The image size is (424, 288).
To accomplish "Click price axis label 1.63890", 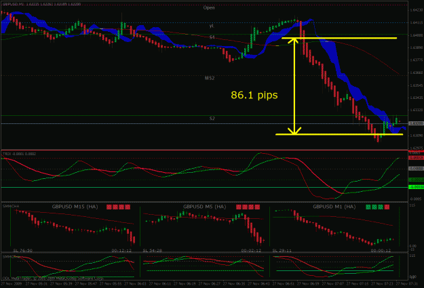I will click(x=417, y=47).
